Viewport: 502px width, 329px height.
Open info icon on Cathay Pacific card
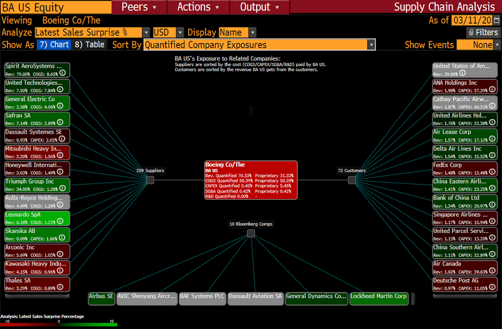click(493, 106)
